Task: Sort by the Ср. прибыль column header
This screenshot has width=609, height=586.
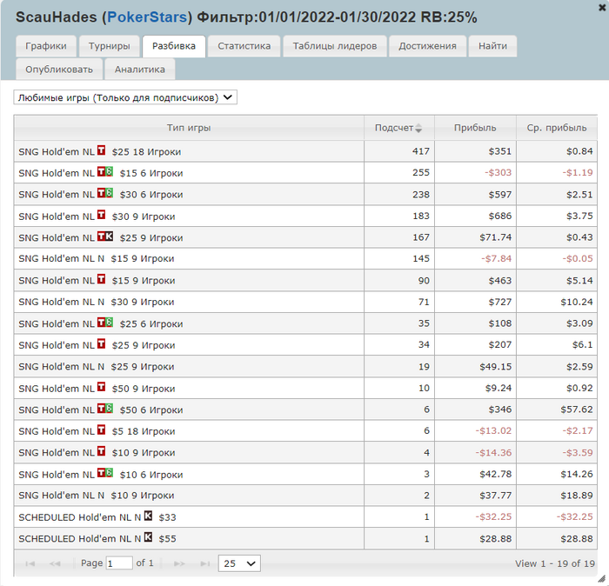Action: point(557,128)
